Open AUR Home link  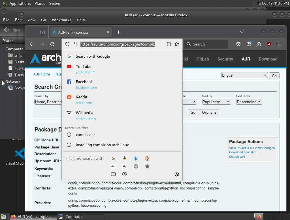click(x=42, y=74)
